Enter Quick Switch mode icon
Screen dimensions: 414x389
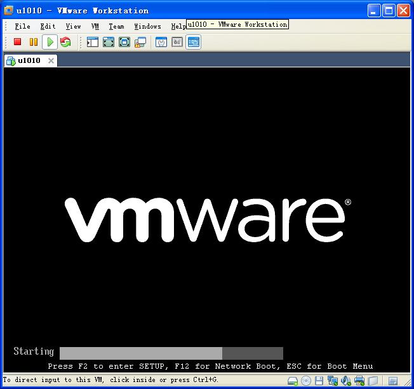point(109,42)
